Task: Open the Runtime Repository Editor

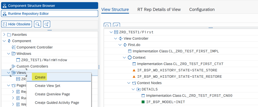Action: click(x=49, y=14)
